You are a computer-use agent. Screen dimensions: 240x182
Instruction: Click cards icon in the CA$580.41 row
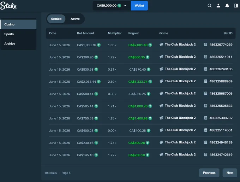(161, 93)
